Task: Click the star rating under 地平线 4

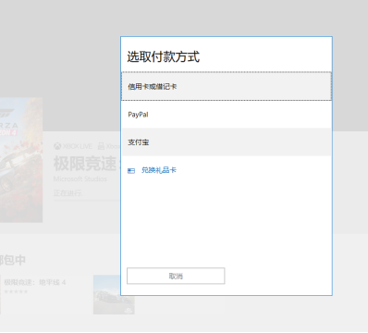Action: tap(16, 291)
